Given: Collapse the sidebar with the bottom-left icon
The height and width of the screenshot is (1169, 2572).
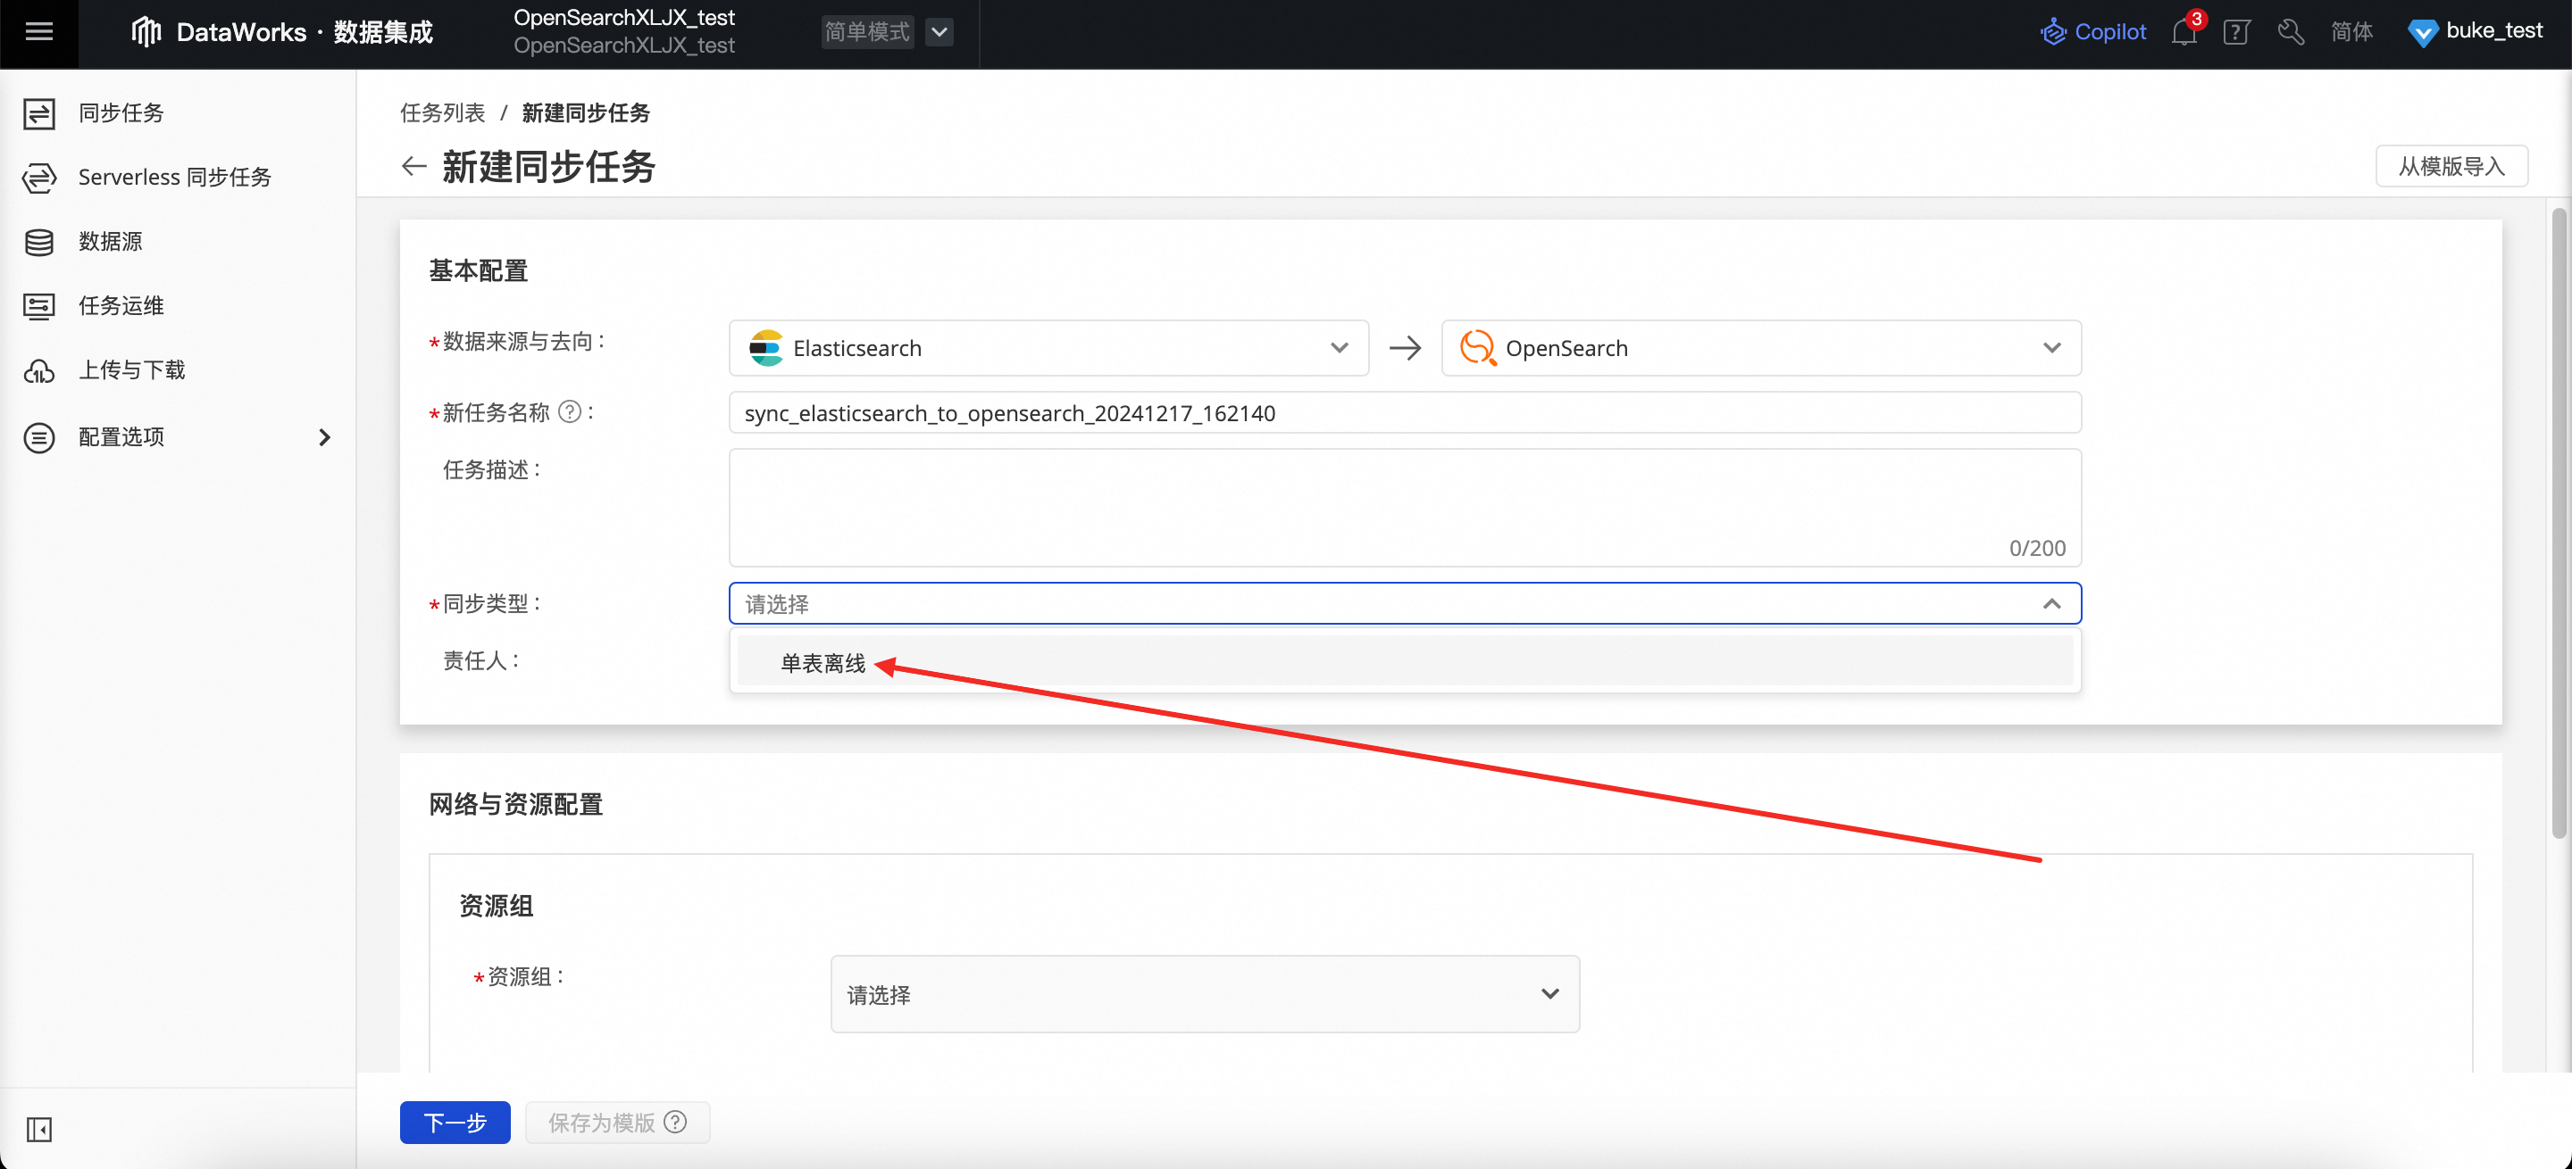Looking at the screenshot, I should pyautogui.click(x=39, y=1129).
